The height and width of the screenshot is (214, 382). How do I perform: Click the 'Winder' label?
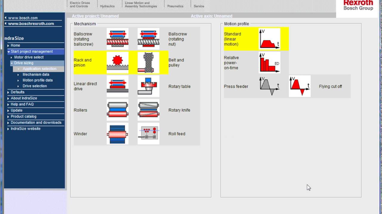coord(80,134)
